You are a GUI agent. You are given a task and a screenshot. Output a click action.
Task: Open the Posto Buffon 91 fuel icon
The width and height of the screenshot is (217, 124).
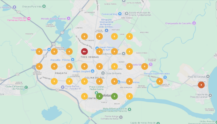pyautogui.click(x=63, y=87)
